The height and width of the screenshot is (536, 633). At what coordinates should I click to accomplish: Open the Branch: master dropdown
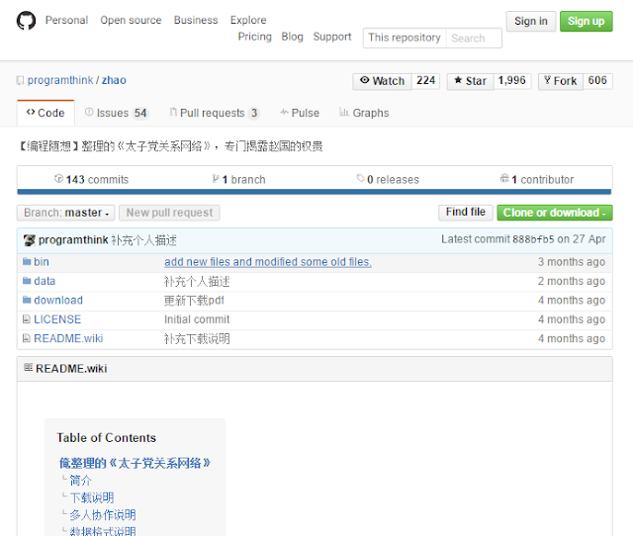coord(66,213)
